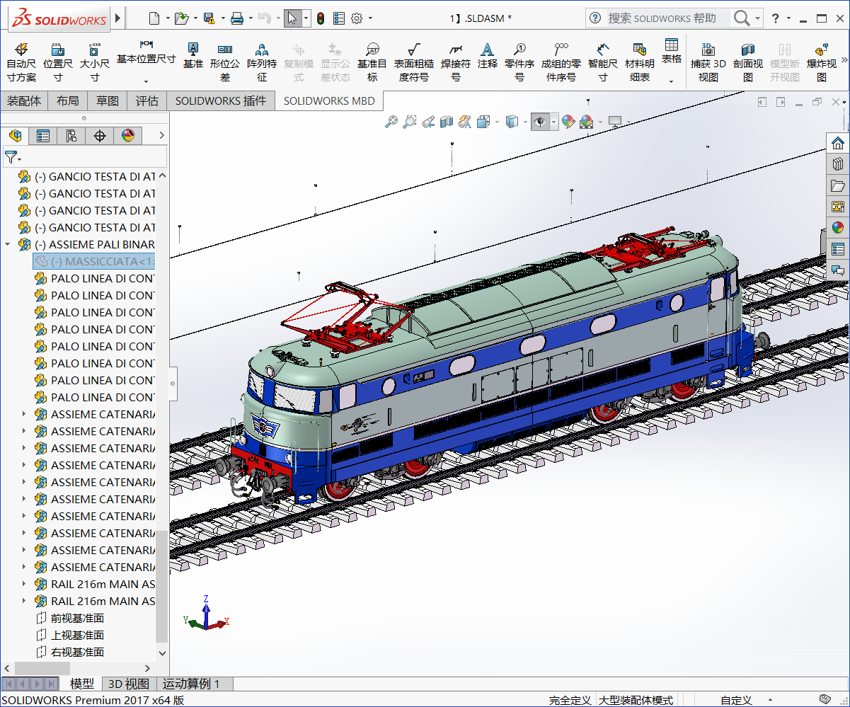Click the Stacked Balloons (成组的零件序号) tool

[561, 62]
